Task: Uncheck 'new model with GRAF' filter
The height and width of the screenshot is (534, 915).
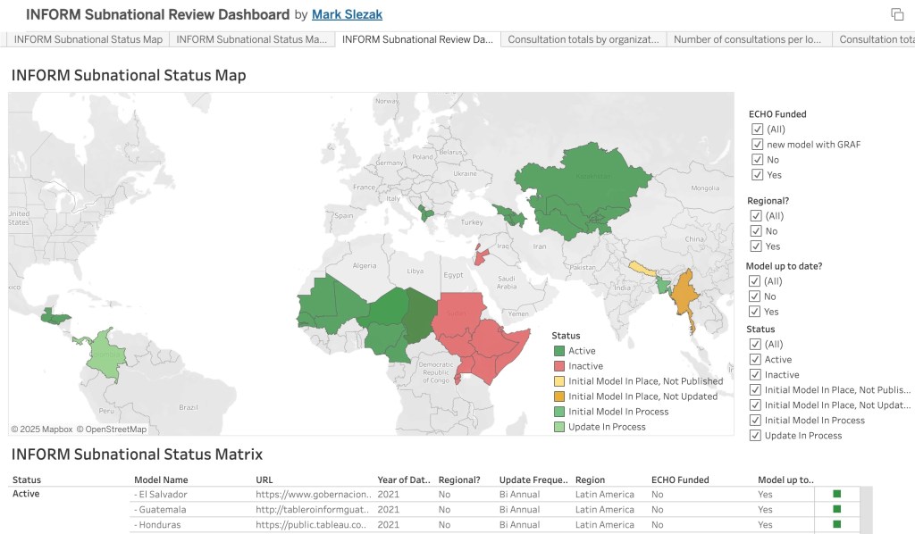Action: tap(758, 145)
